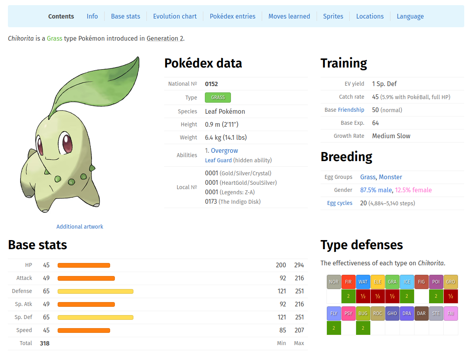This screenshot has width=467, height=353.
Task: Click the Additional artwork link
Action: pos(80,226)
